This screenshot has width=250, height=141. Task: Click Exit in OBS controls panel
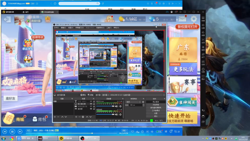point(156,116)
